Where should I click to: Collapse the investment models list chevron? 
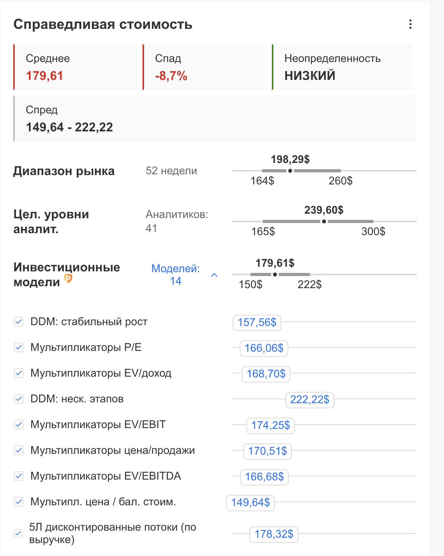(214, 275)
